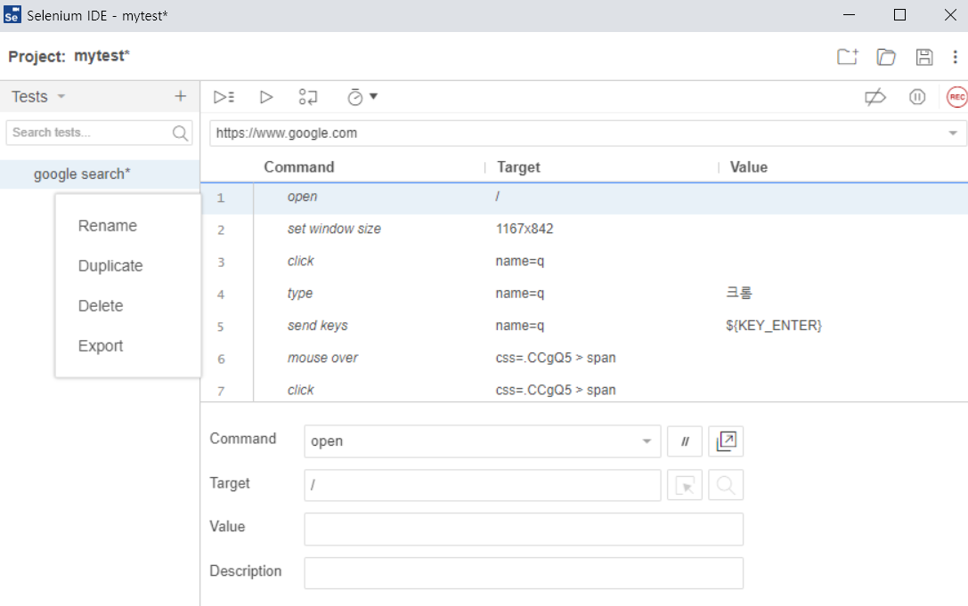Save the project with disk icon
The image size is (968, 606).
point(924,57)
